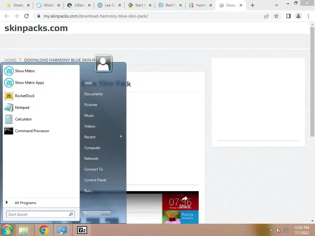Open Chrome tab search dropdown

pyautogui.click(x=277, y=5)
